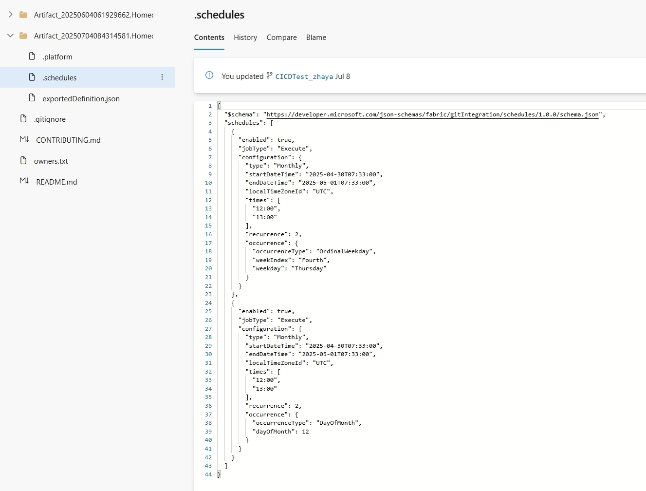Click "jobType" key on line 26
This screenshot has width=646, height=491.
(254, 320)
